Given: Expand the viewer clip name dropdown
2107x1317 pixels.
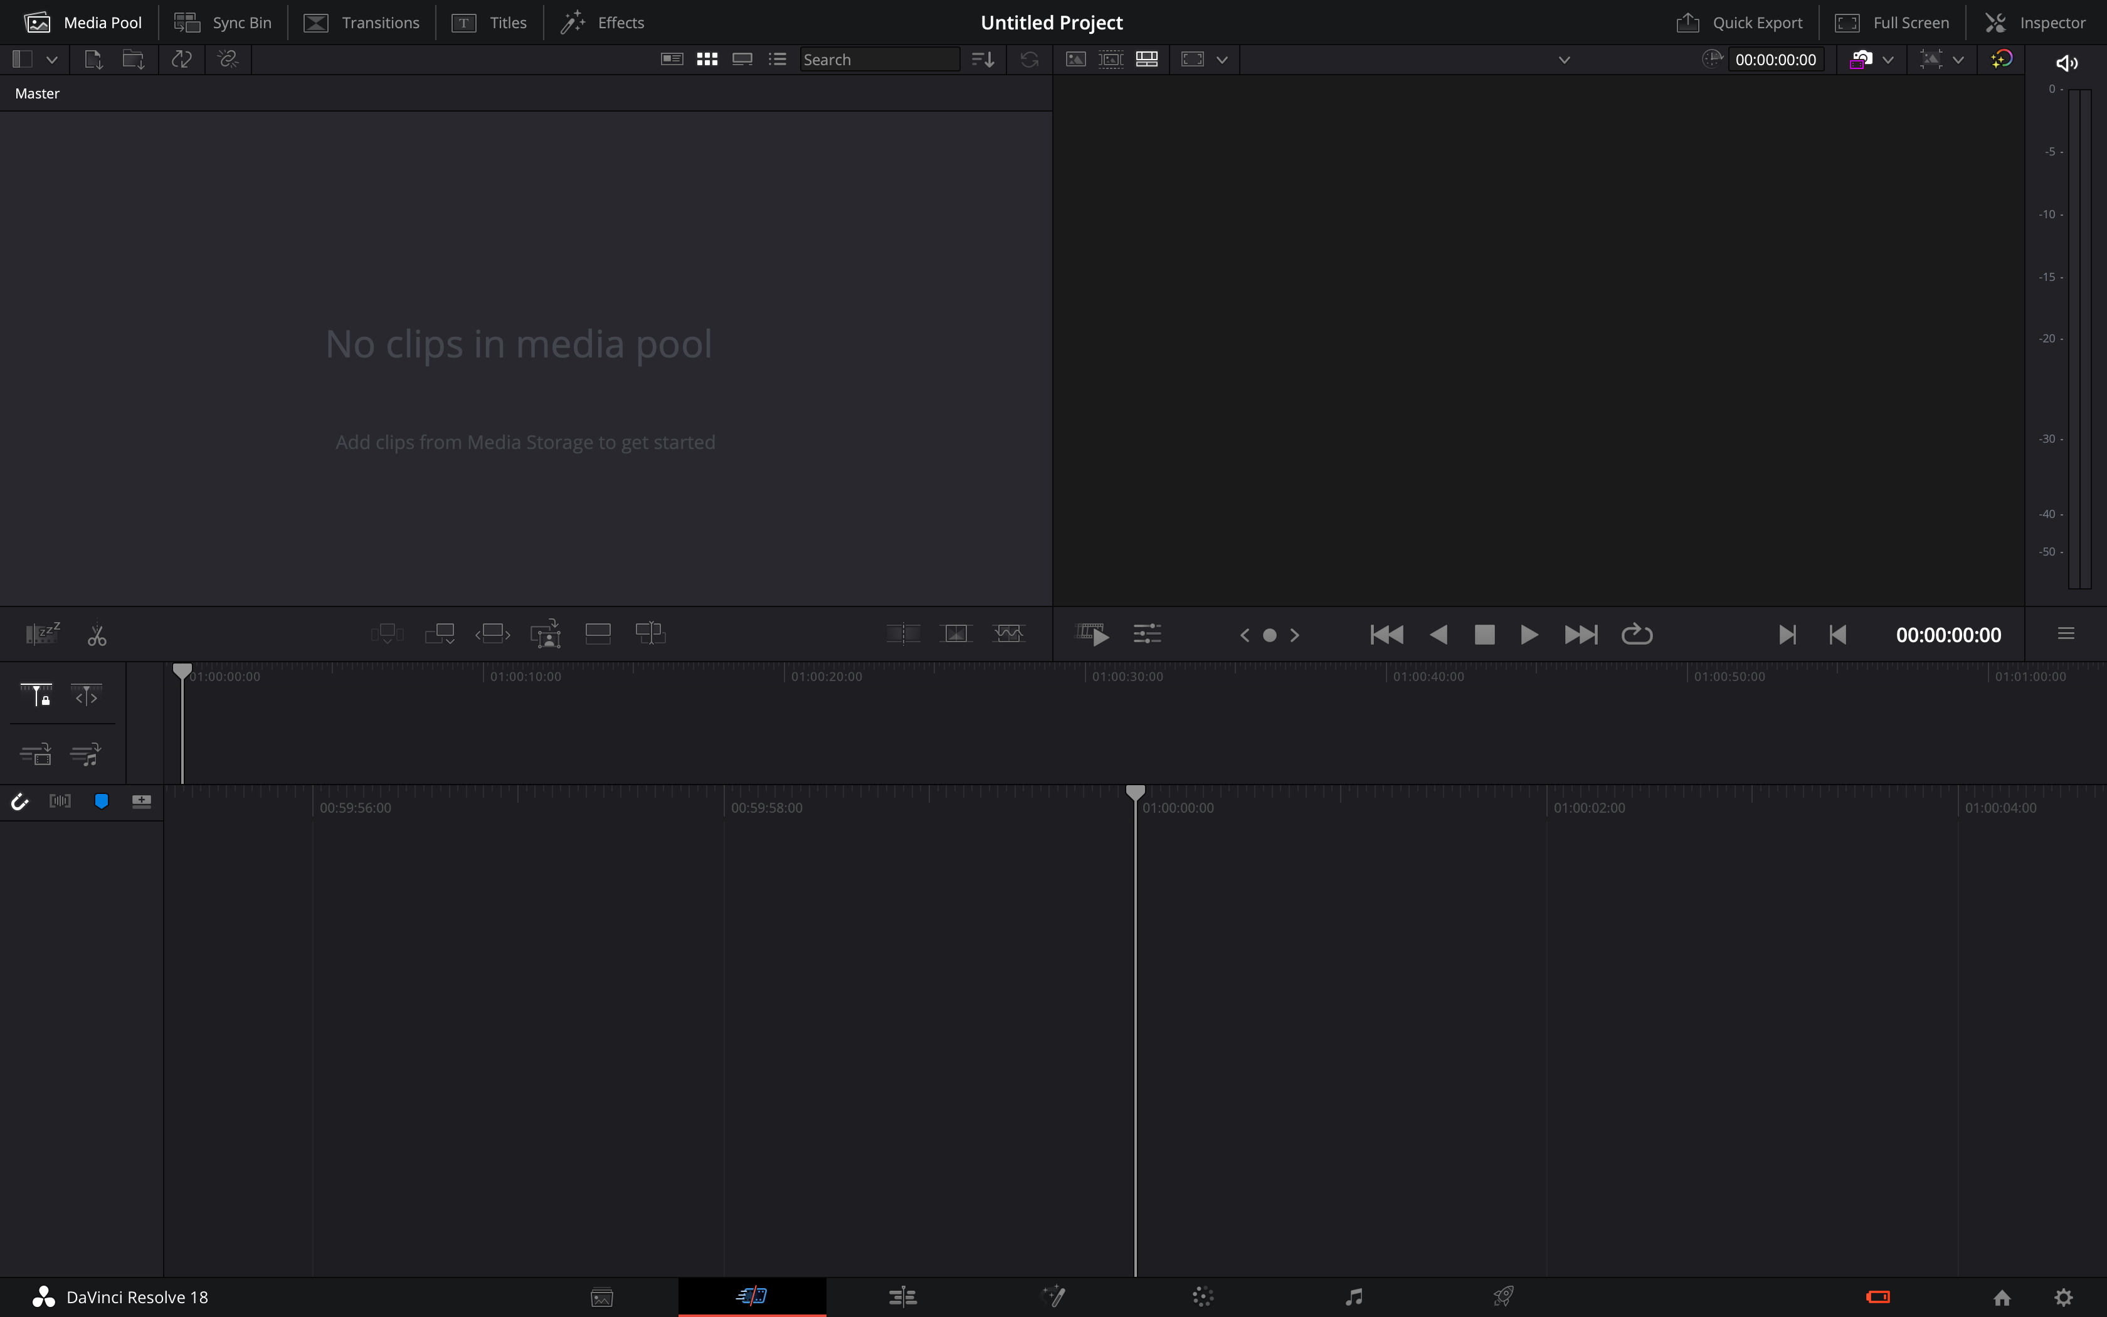Looking at the screenshot, I should 1564,59.
